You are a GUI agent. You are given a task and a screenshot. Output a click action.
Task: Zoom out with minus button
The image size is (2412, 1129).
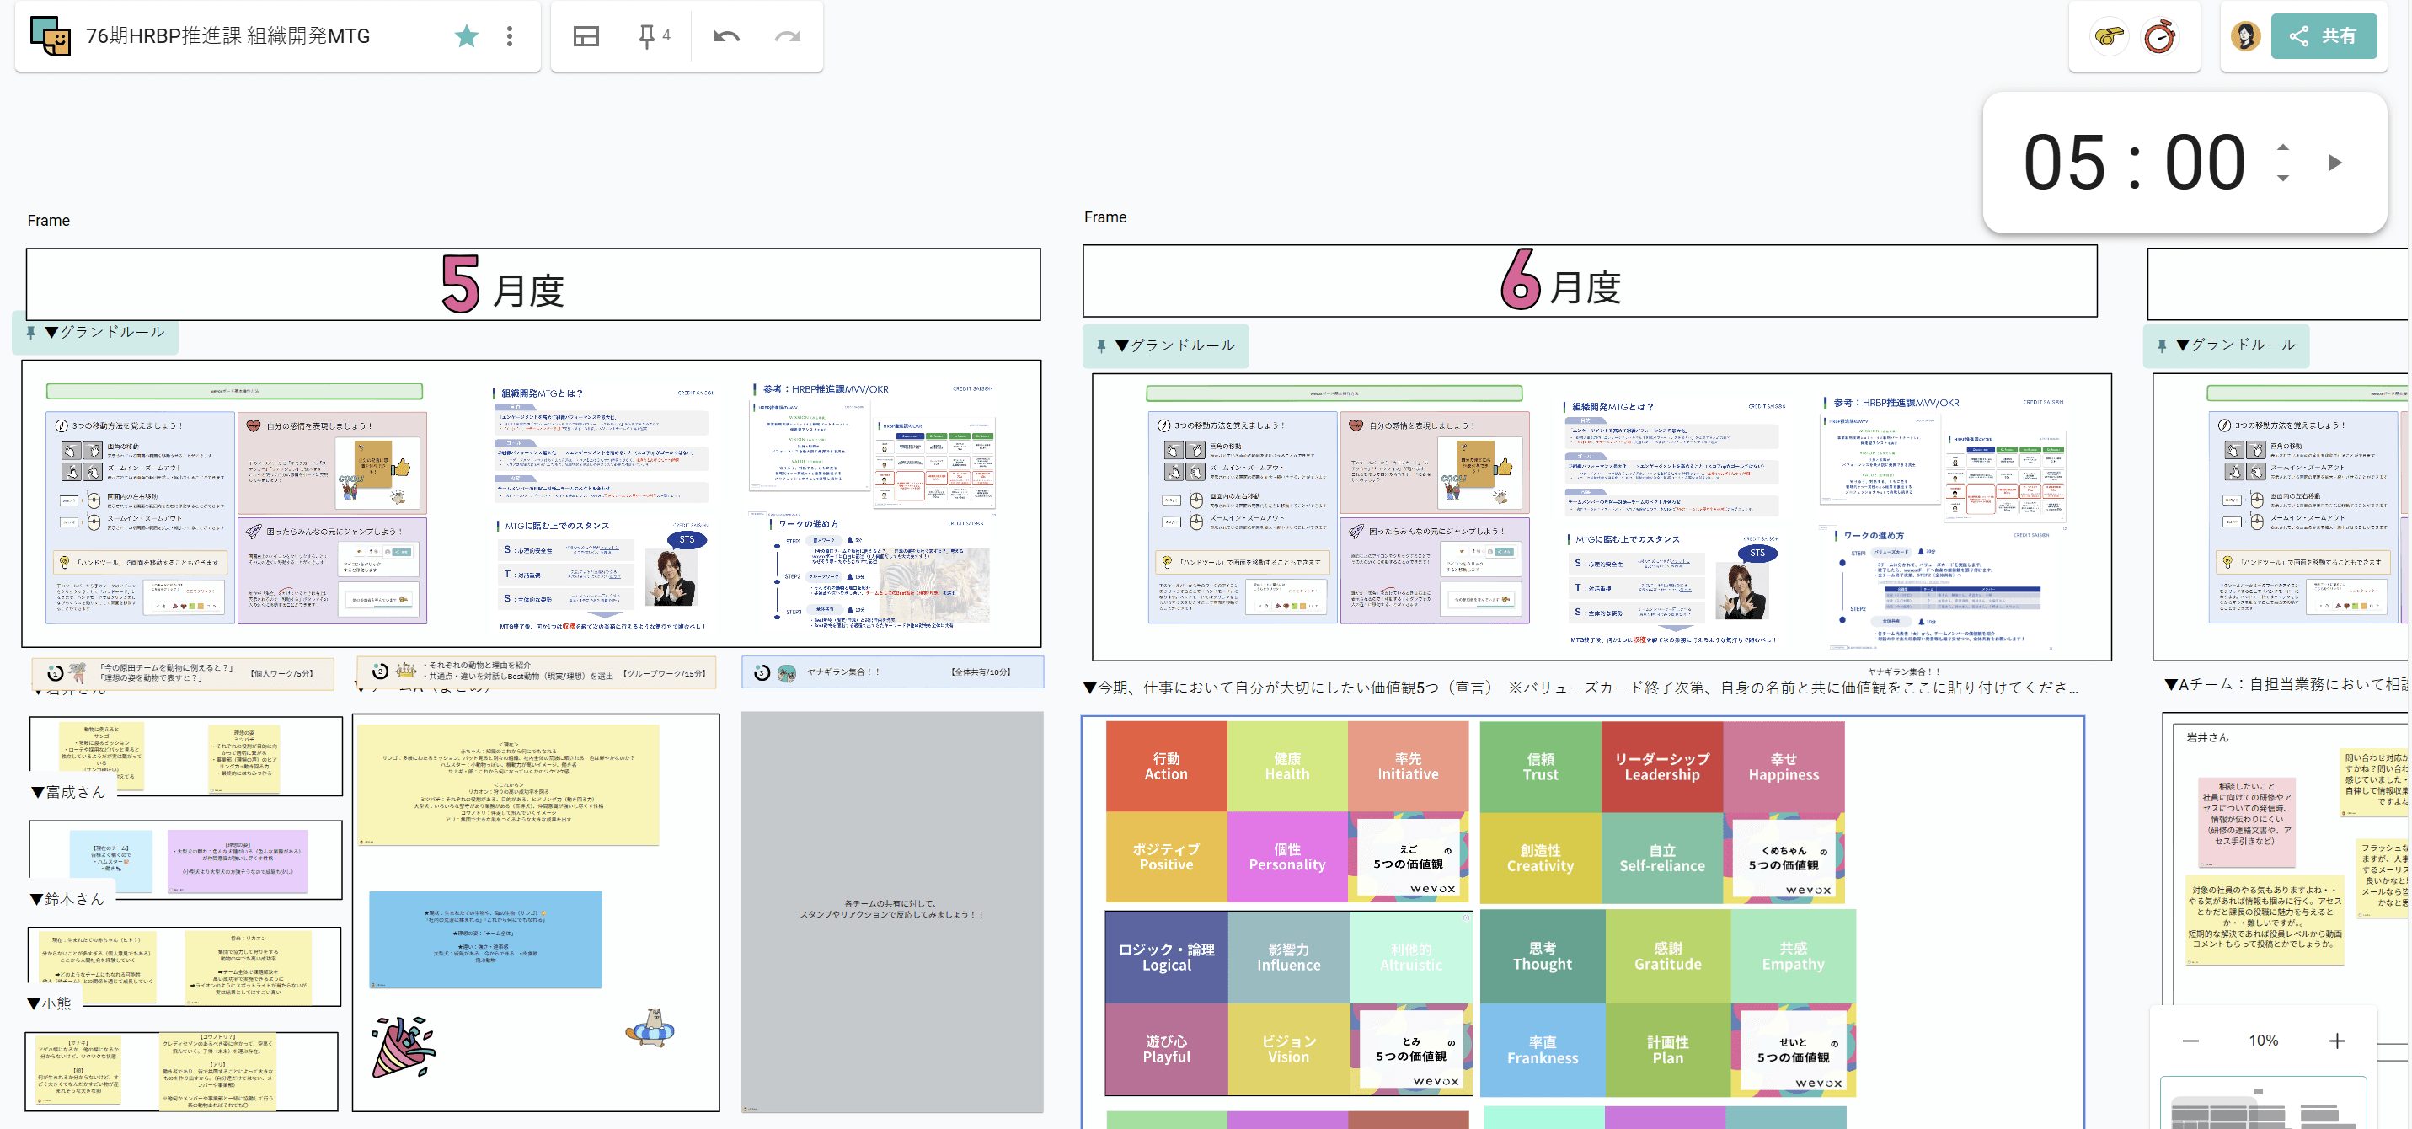(2190, 1041)
